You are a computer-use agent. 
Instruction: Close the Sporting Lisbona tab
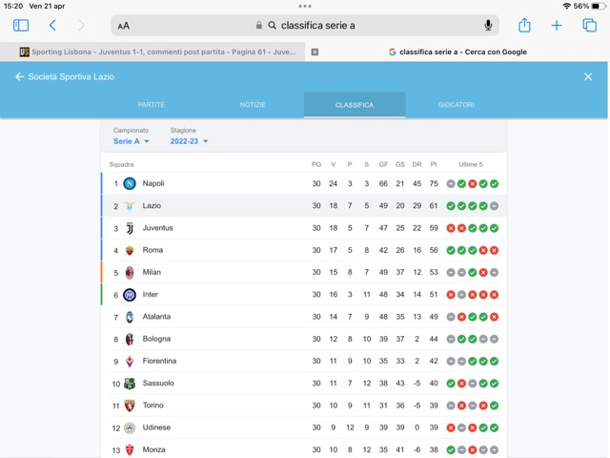(x=315, y=52)
